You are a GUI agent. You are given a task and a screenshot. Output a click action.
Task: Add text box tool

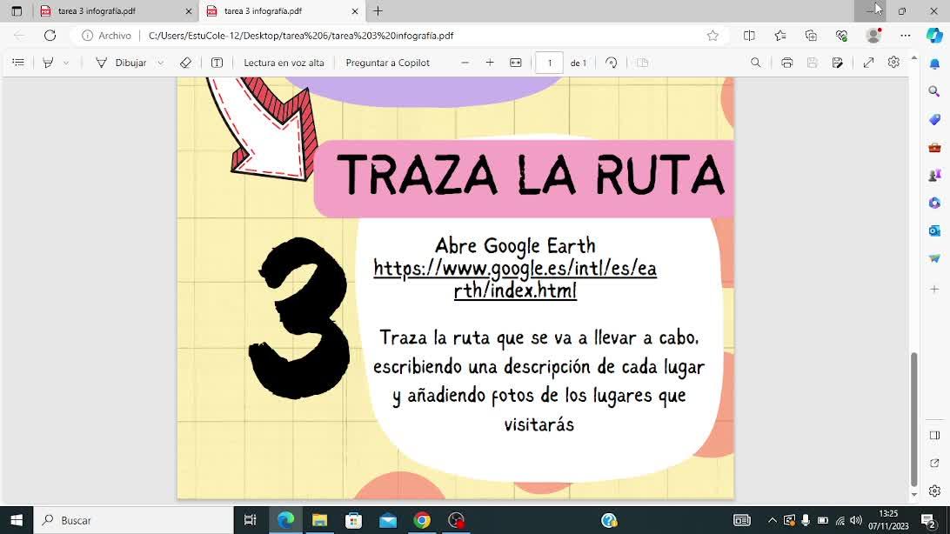(x=217, y=63)
